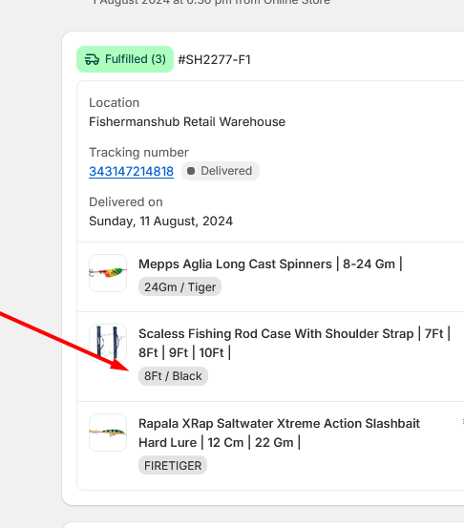Screen dimensions: 464x528
Task: Click the Tracking number label
Action: click(138, 152)
